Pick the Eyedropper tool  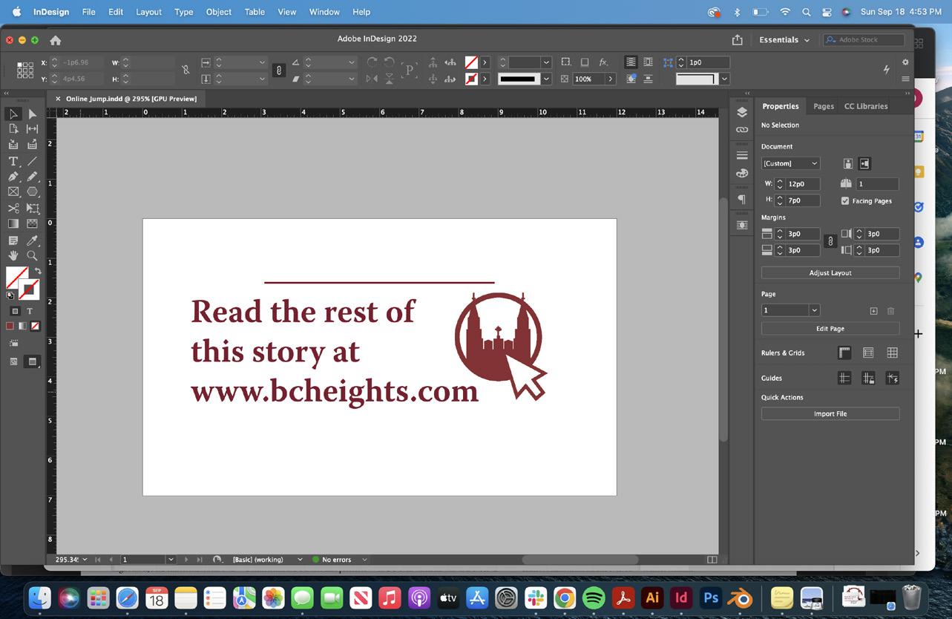pyautogui.click(x=32, y=240)
